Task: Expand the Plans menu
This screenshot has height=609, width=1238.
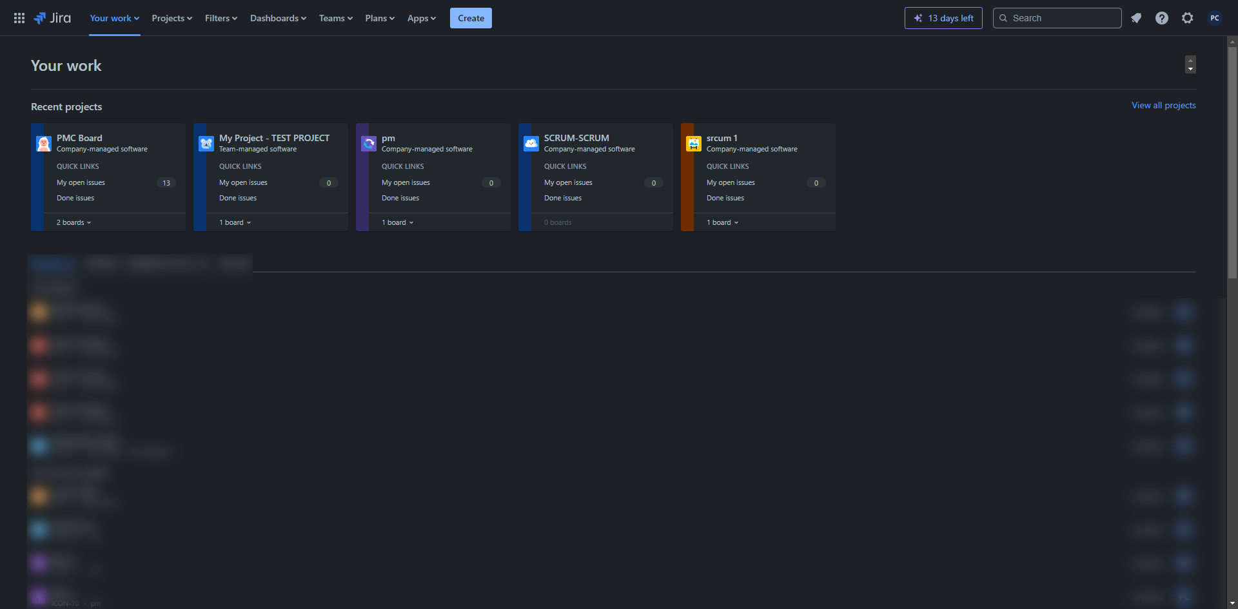Action: (380, 18)
